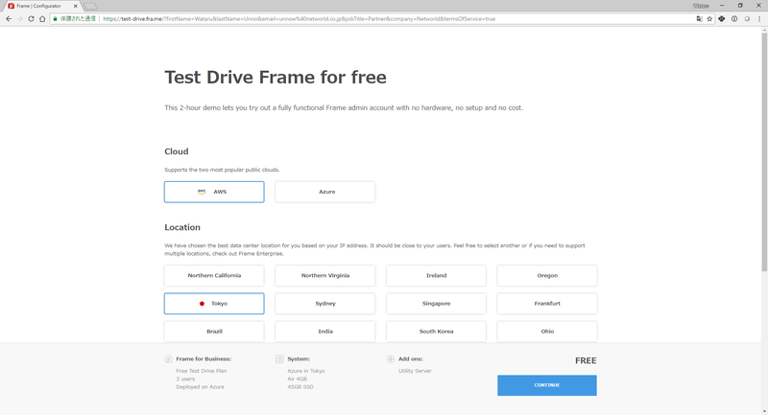This screenshot has width=768, height=415.
Task: Choose the Northern California location
Action: click(214, 276)
